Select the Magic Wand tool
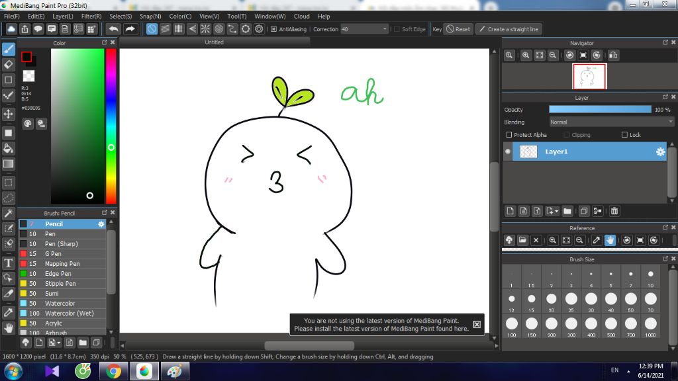The image size is (678, 381). coord(8,214)
